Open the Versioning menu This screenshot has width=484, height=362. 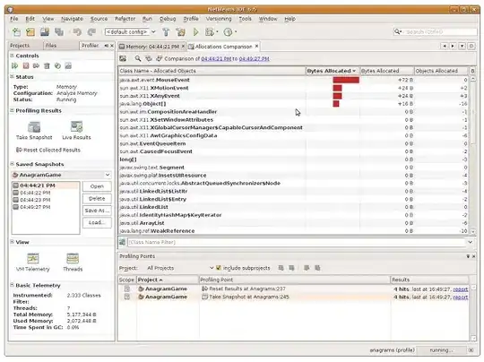(x=219, y=19)
